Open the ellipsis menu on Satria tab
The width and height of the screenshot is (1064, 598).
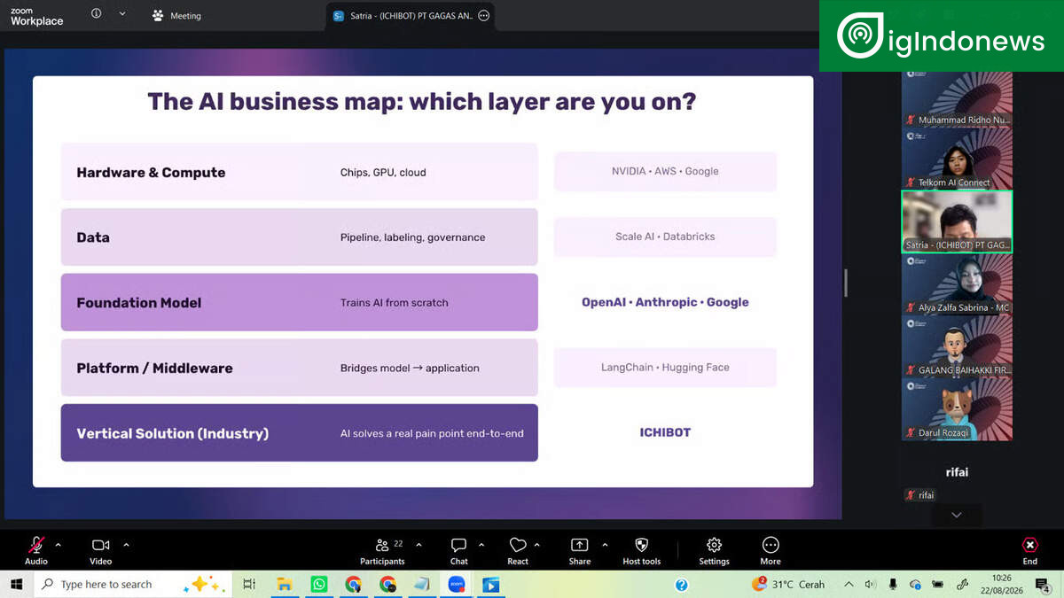(x=483, y=16)
